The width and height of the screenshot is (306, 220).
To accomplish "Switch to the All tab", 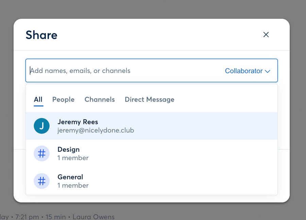I will click(38, 99).
